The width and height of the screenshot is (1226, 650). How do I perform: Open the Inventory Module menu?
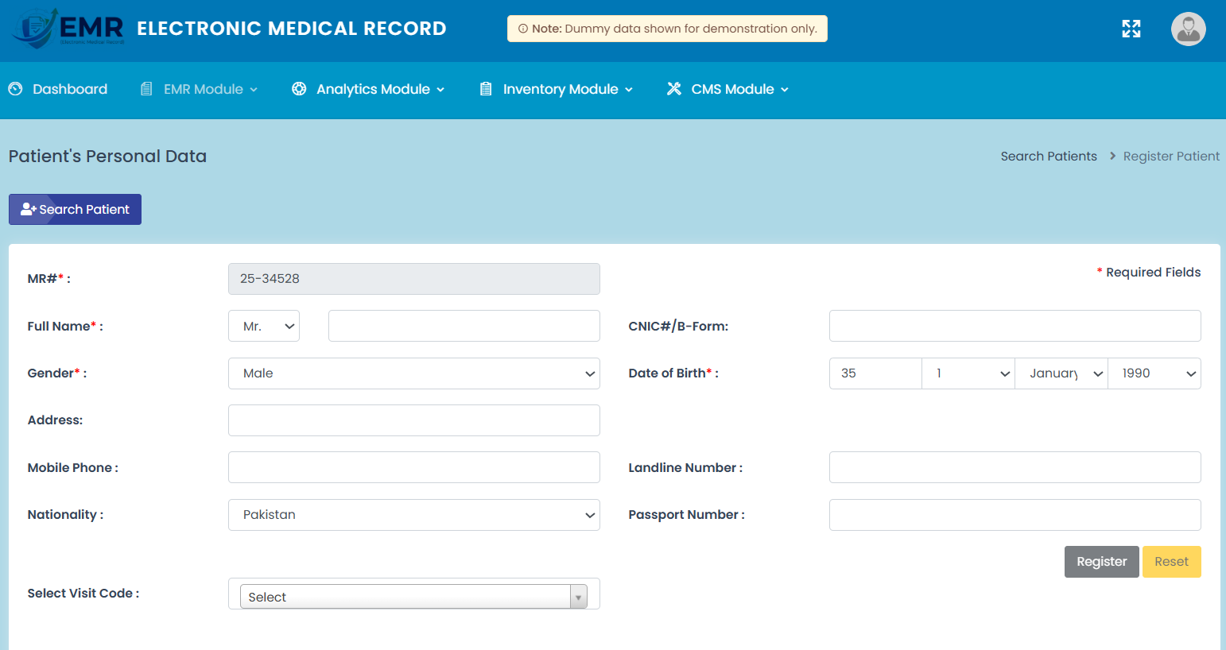[x=561, y=89]
